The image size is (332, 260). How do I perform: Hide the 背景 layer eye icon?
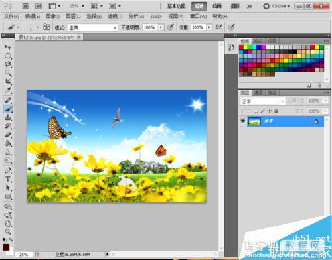tap(243, 121)
